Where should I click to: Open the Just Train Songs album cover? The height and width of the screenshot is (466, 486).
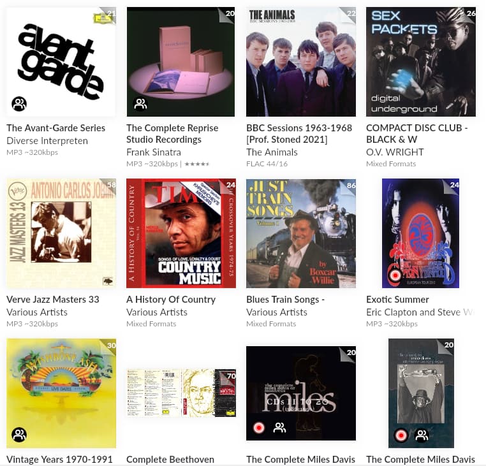click(x=301, y=233)
